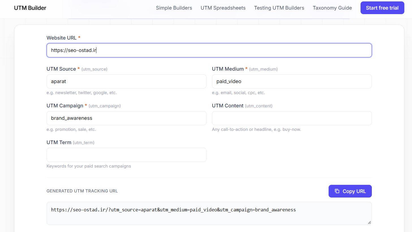Open the Simple Builders menu item

174,8
